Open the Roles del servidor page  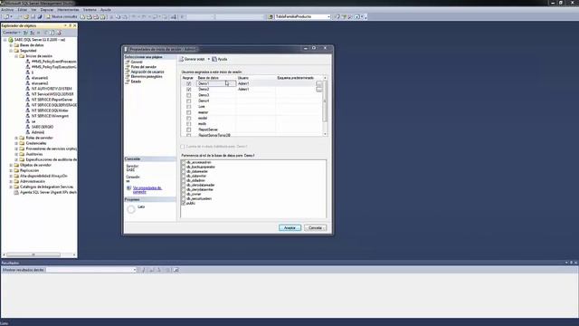coord(143,67)
